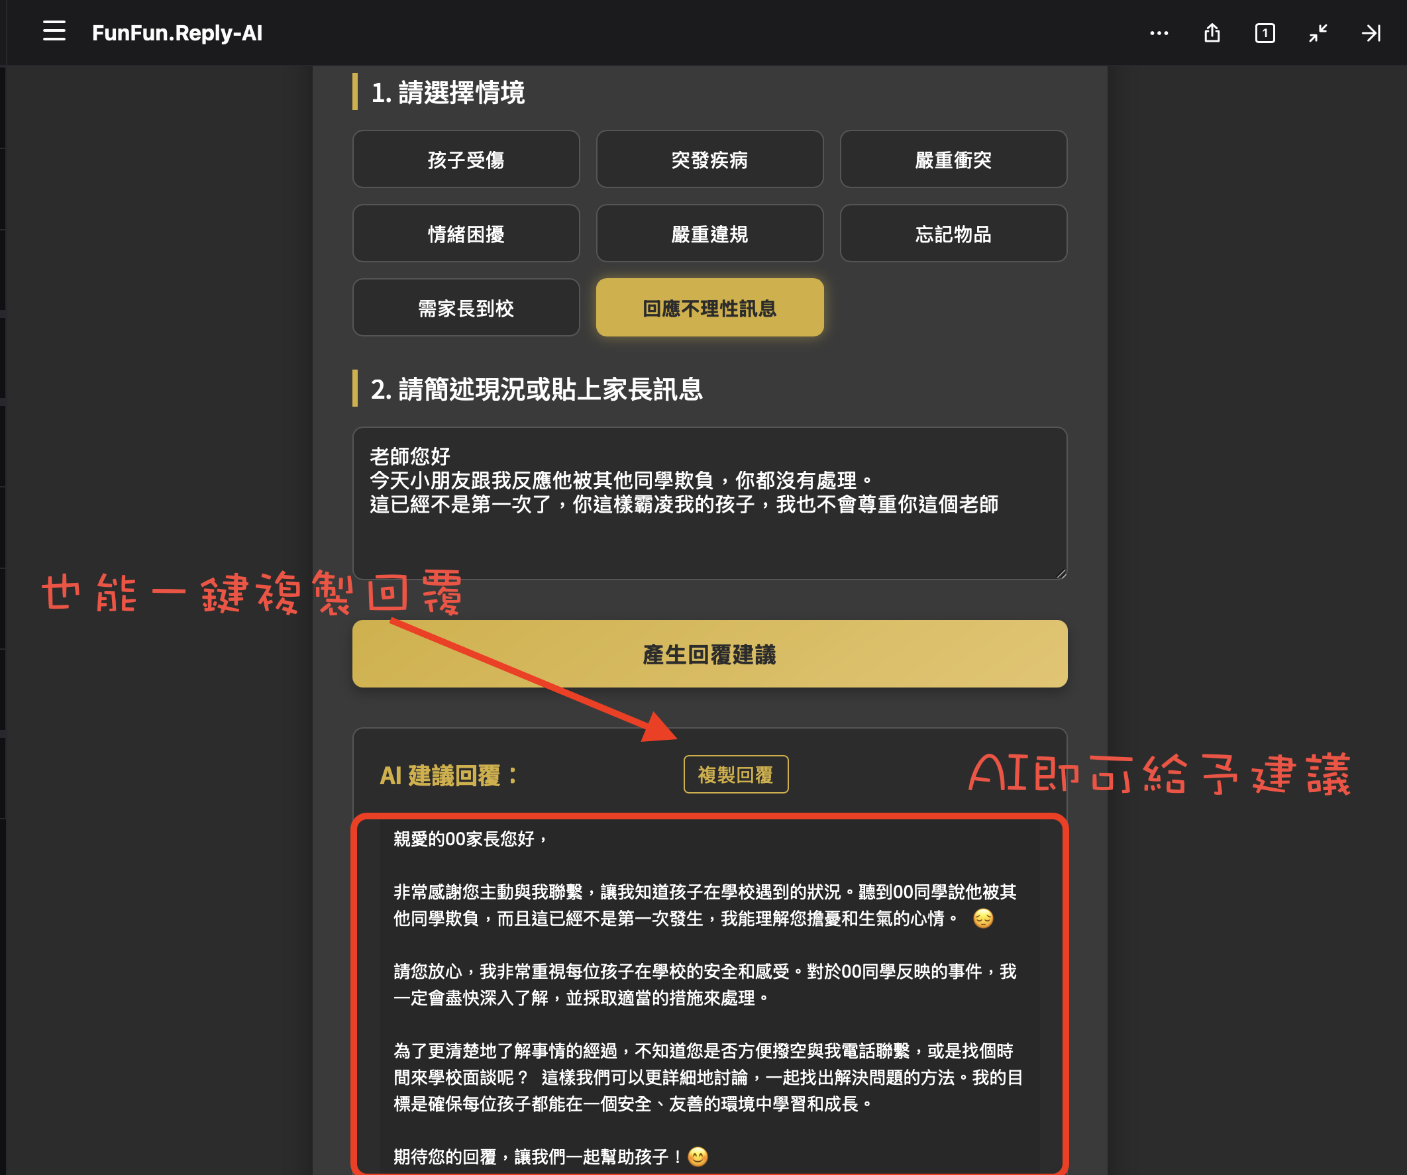Select the 孩子受傷 scenario
Viewport: 1407px width, 1175px height.
(466, 160)
